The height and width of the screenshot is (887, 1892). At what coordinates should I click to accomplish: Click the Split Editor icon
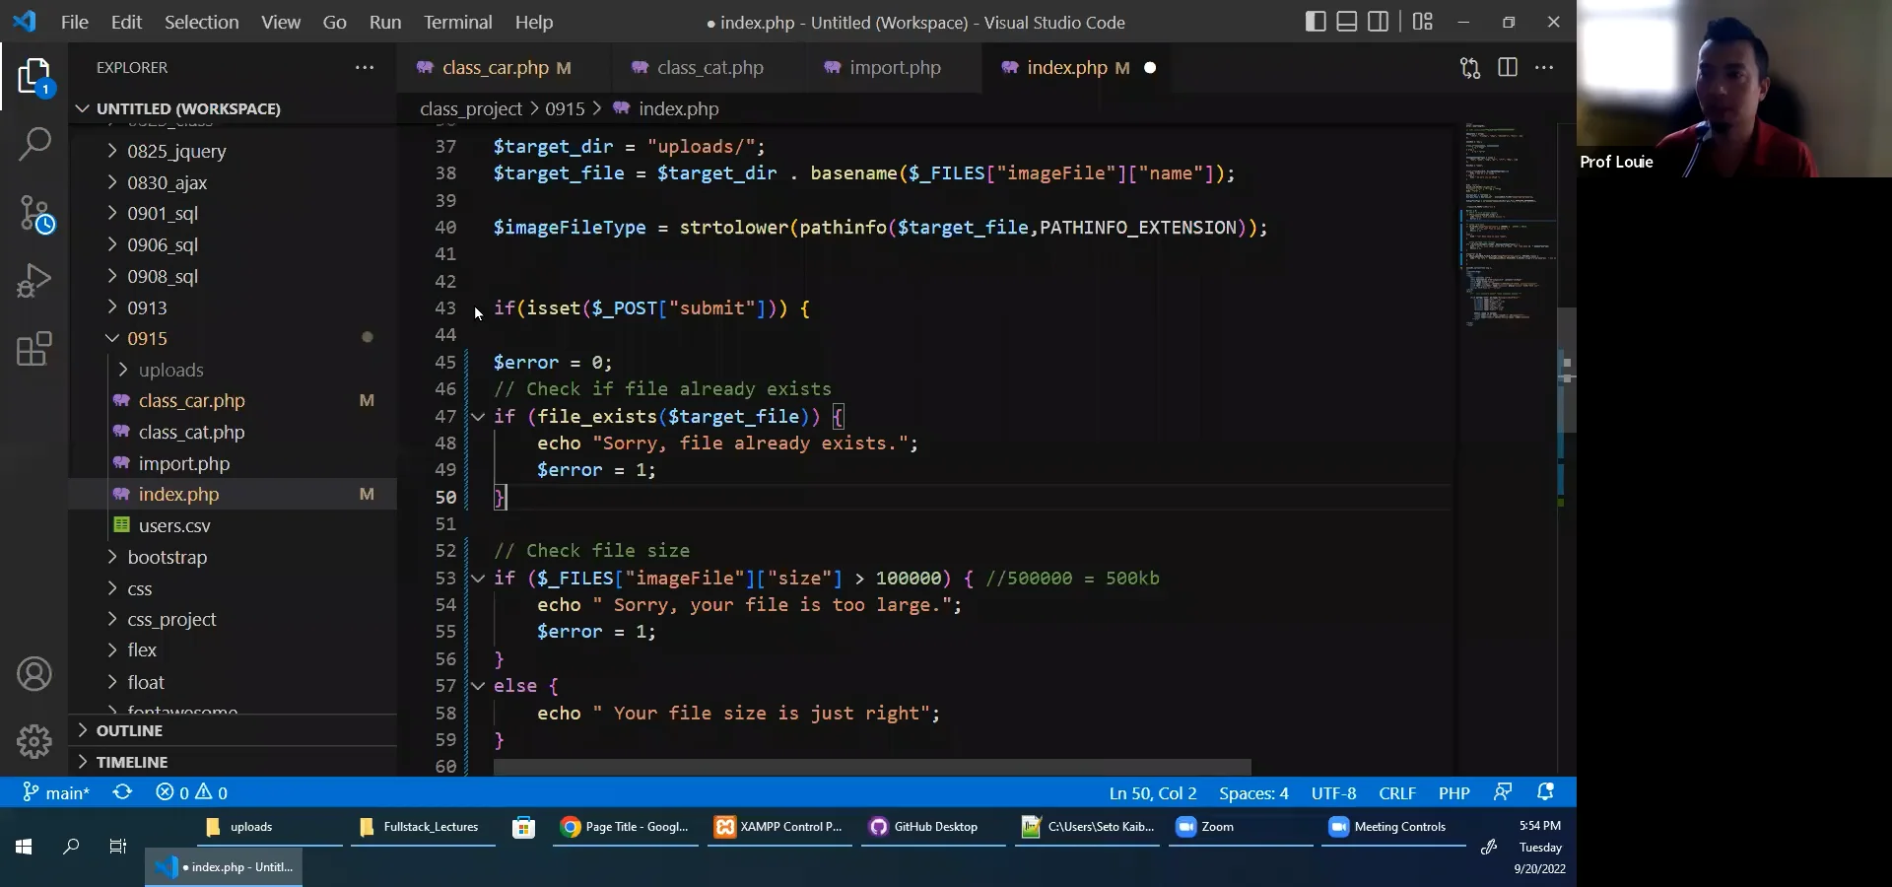(1508, 67)
